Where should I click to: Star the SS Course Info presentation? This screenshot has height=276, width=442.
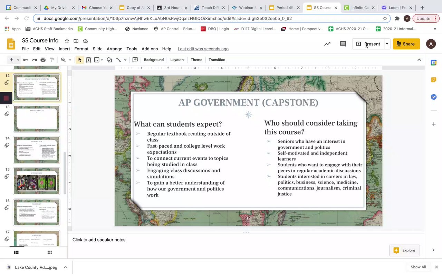tap(67, 41)
